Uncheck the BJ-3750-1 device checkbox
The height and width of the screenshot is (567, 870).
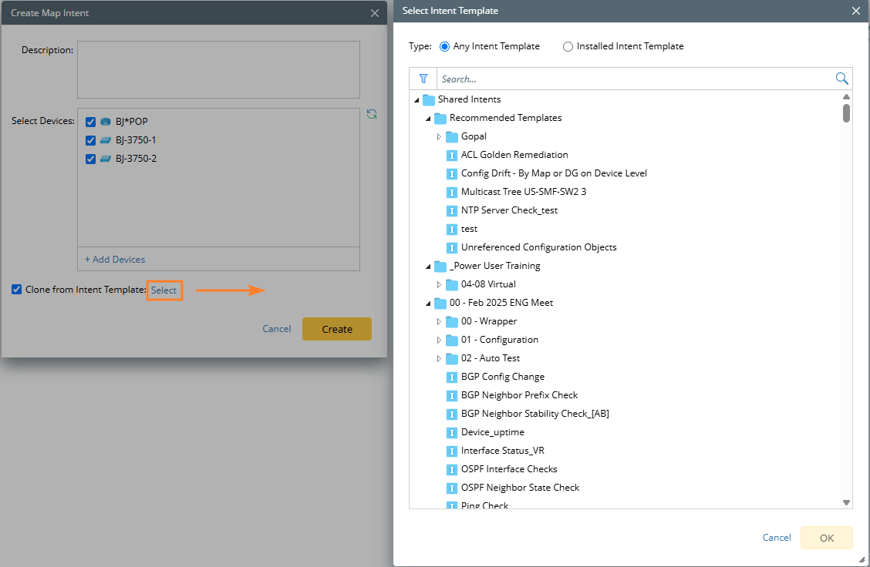(x=91, y=140)
